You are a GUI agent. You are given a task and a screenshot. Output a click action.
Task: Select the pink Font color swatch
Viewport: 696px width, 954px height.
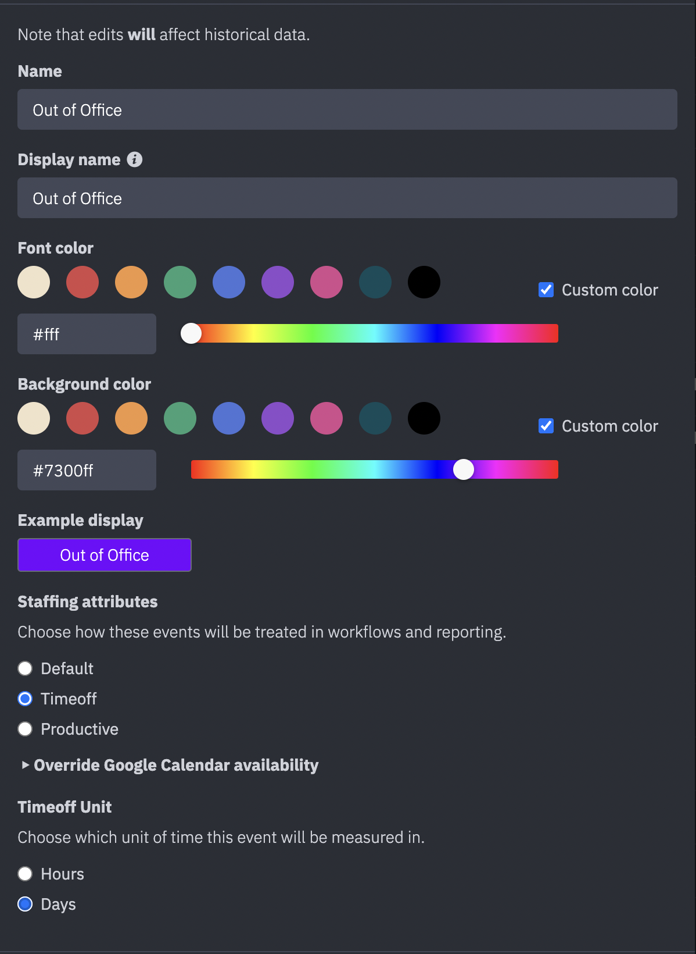(327, 282)
